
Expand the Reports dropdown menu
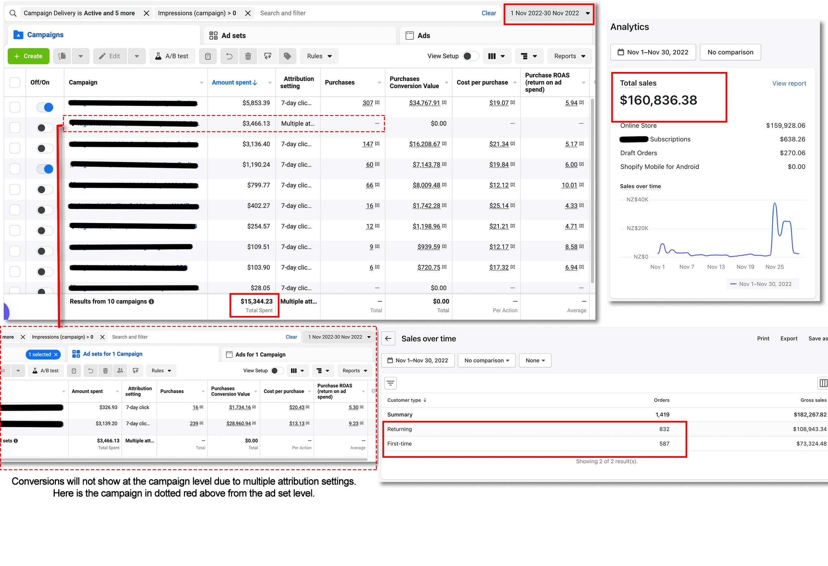tap(569, 56)
